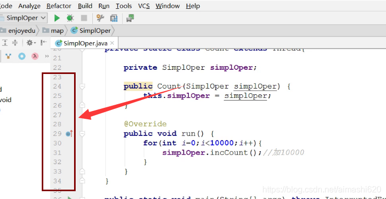Collapse the run method at line 29

[x=82, y=134]
